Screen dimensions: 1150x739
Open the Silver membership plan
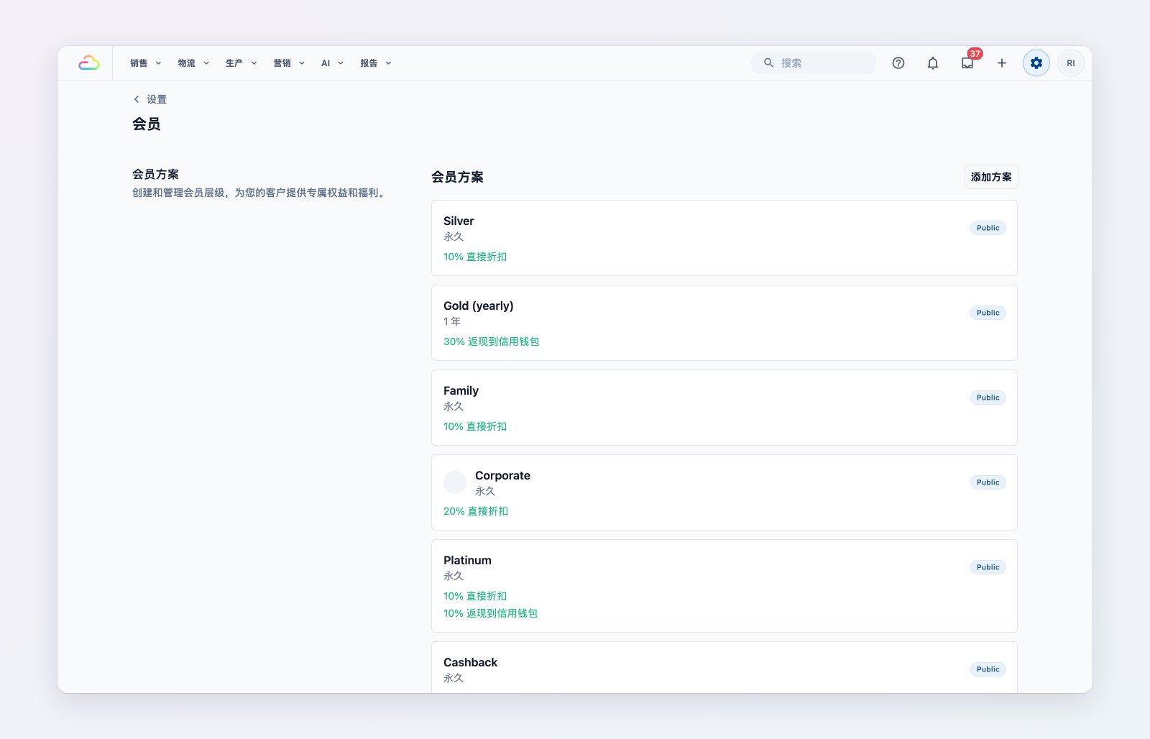pos(724,238)
